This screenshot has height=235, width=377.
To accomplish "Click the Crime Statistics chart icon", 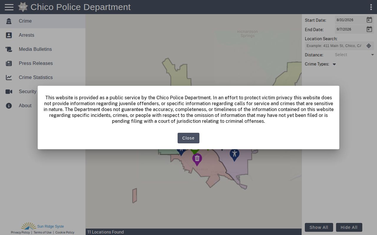I will pos(9,78).
